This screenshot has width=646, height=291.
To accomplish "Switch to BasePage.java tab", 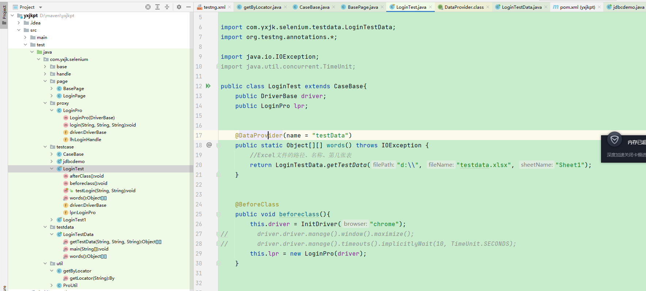I will point(362,7).
